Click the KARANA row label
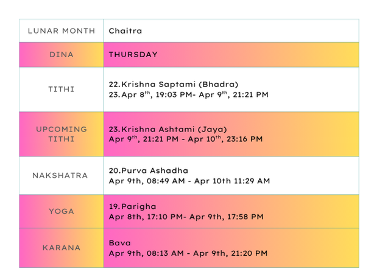Viewport: 374px width, 280px height. click(61, 248)
